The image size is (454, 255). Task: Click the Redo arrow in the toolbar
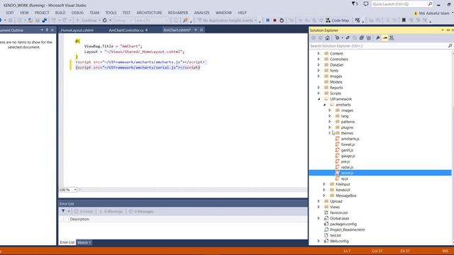coord(65,21)
